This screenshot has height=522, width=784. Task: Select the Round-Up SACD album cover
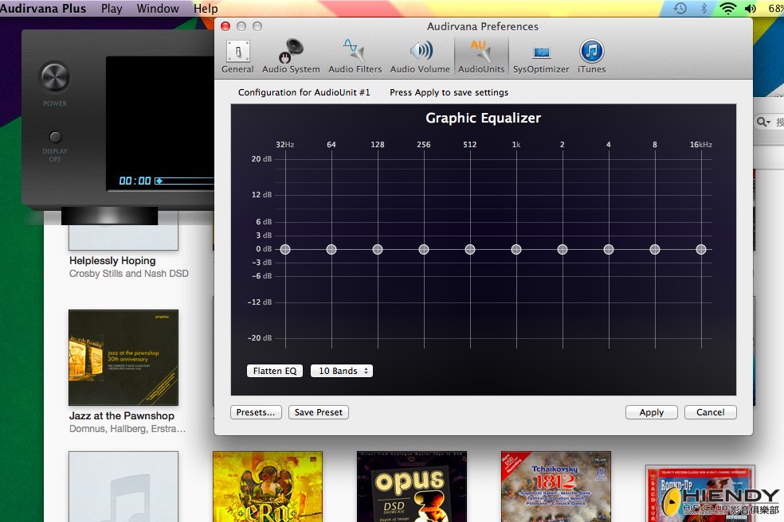point(700,493)
